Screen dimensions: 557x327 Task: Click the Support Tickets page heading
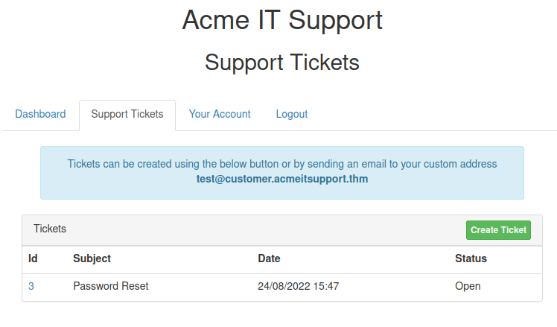click(x=282, y=63)
